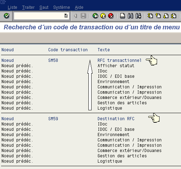The image size is (181, 169).
Task: Open the Traiter menu
Action: (28, 7)
